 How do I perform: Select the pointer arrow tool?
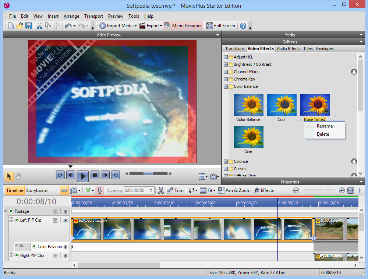click(9, 176)
